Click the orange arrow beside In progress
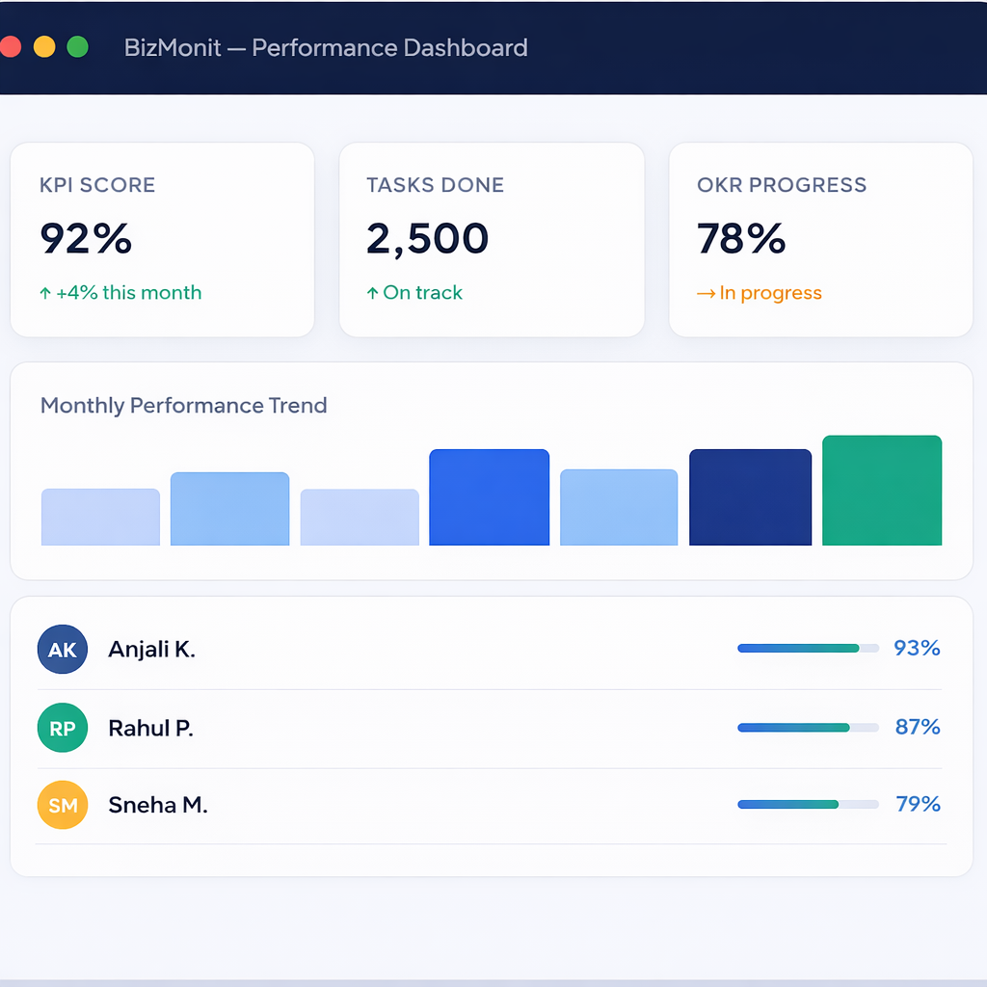987x987 pixels. point(706,294)
